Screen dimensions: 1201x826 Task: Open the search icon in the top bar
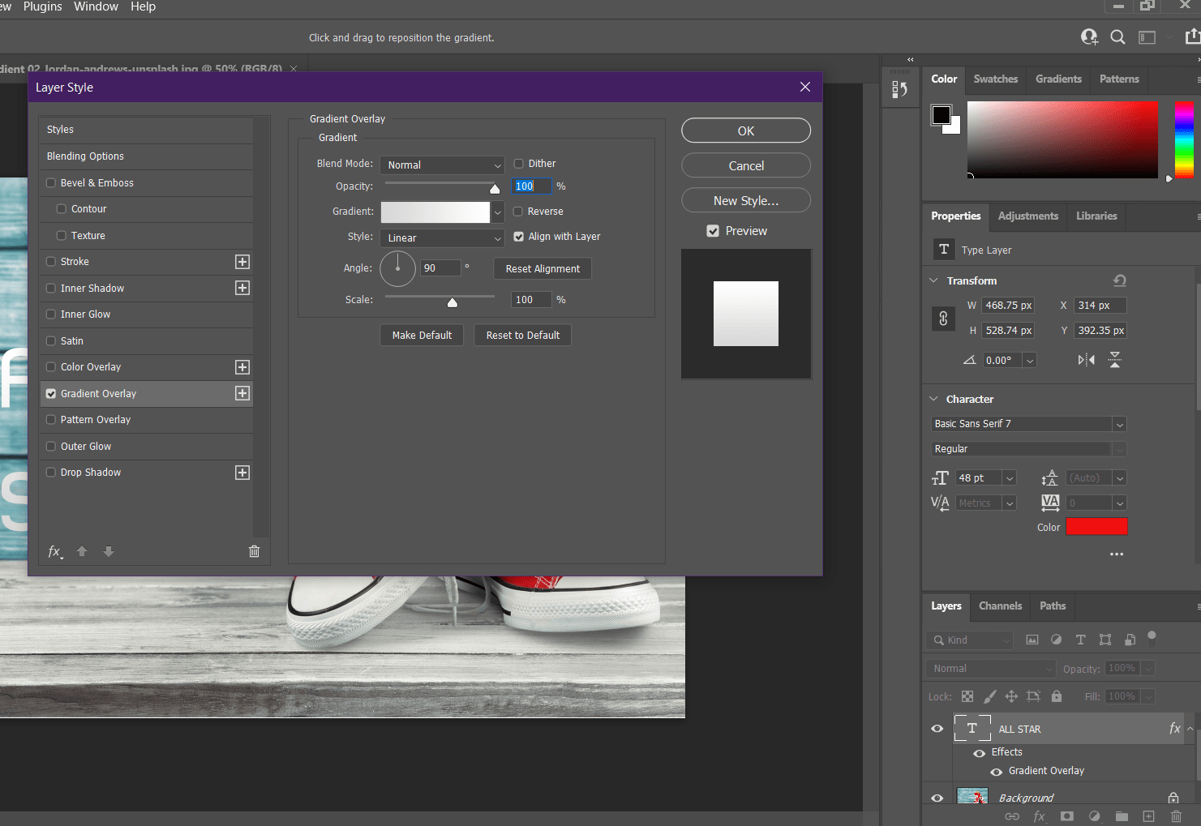click(1117, 36)
